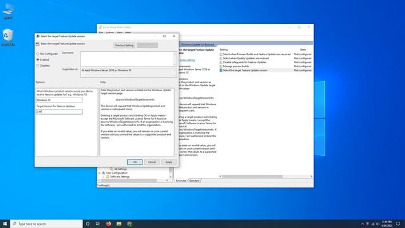Click the Apply button in dialog

[x=169, y=162]
